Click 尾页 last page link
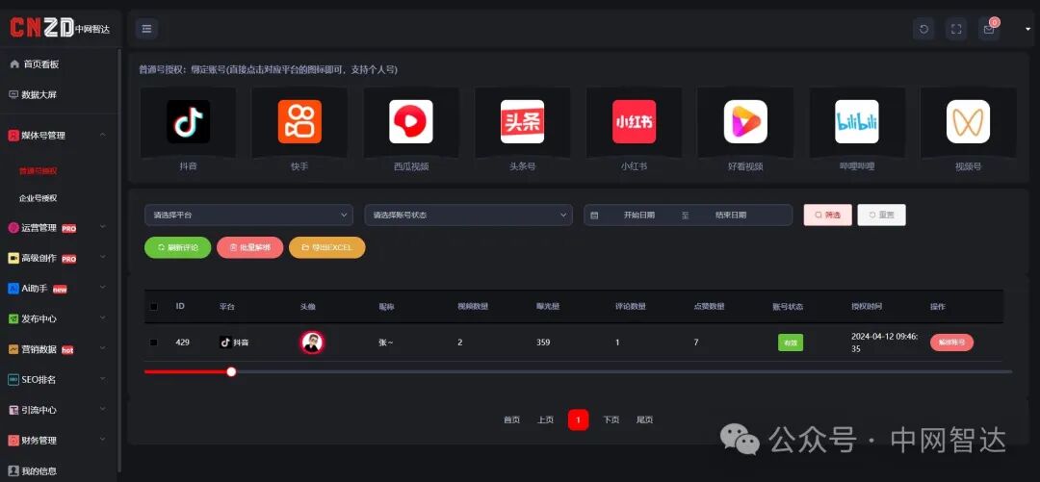This screenshot has height=482, width=1040. tap(644, 419)
